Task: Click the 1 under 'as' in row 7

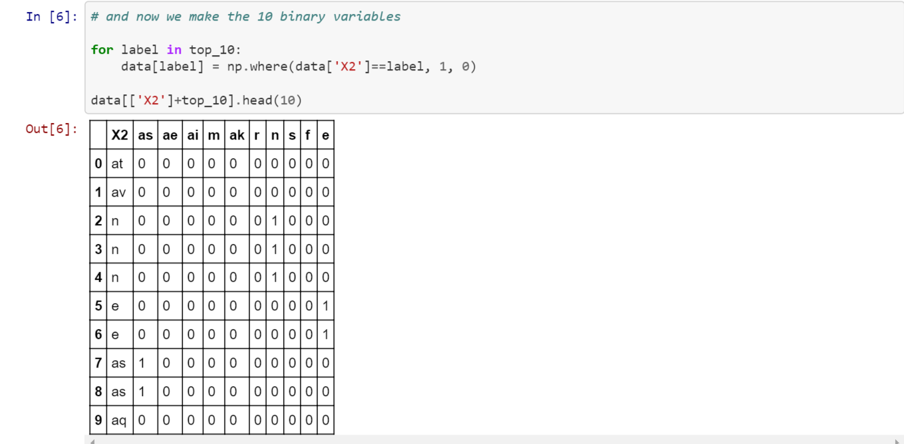Action: 142,363
